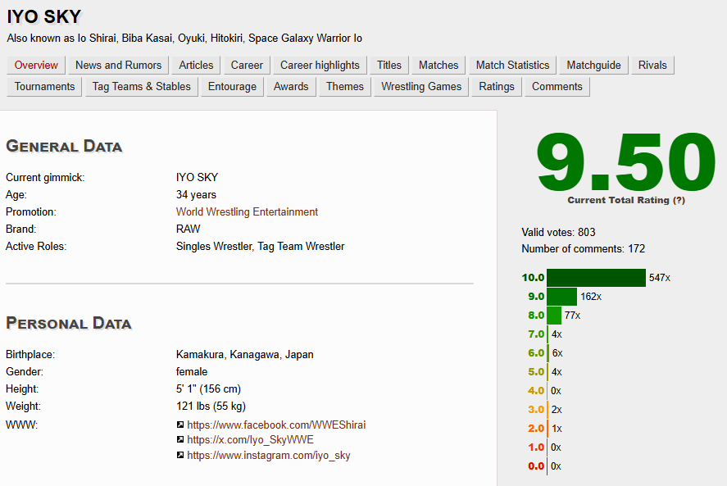Open the Awards tab
This screenshot has width=727, height=486.
(291, 87)
